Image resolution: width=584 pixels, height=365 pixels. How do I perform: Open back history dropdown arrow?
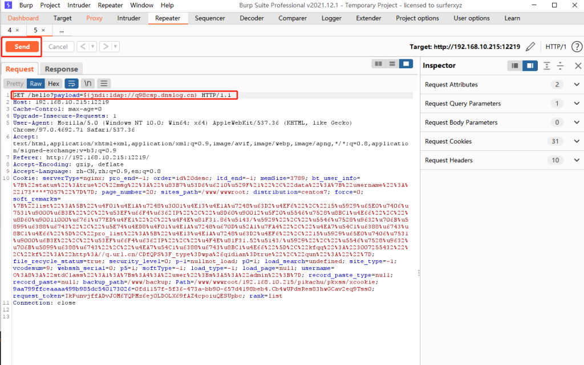(93, 47)
